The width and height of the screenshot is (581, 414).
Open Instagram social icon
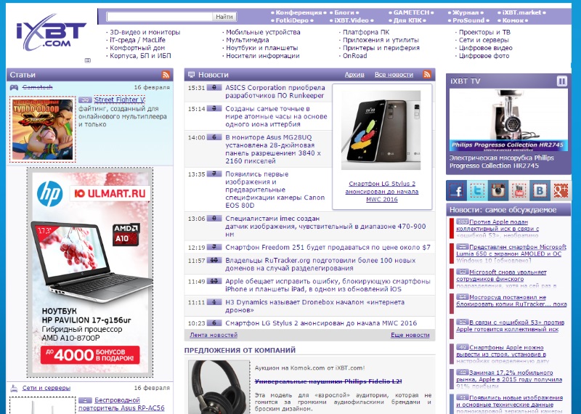coord(498,191)
